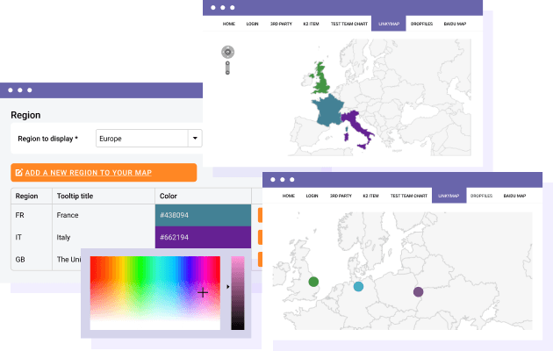Screen dimensions: 553x351
Task: Click the crosshair cursor in the color picker
Action: 203,292
